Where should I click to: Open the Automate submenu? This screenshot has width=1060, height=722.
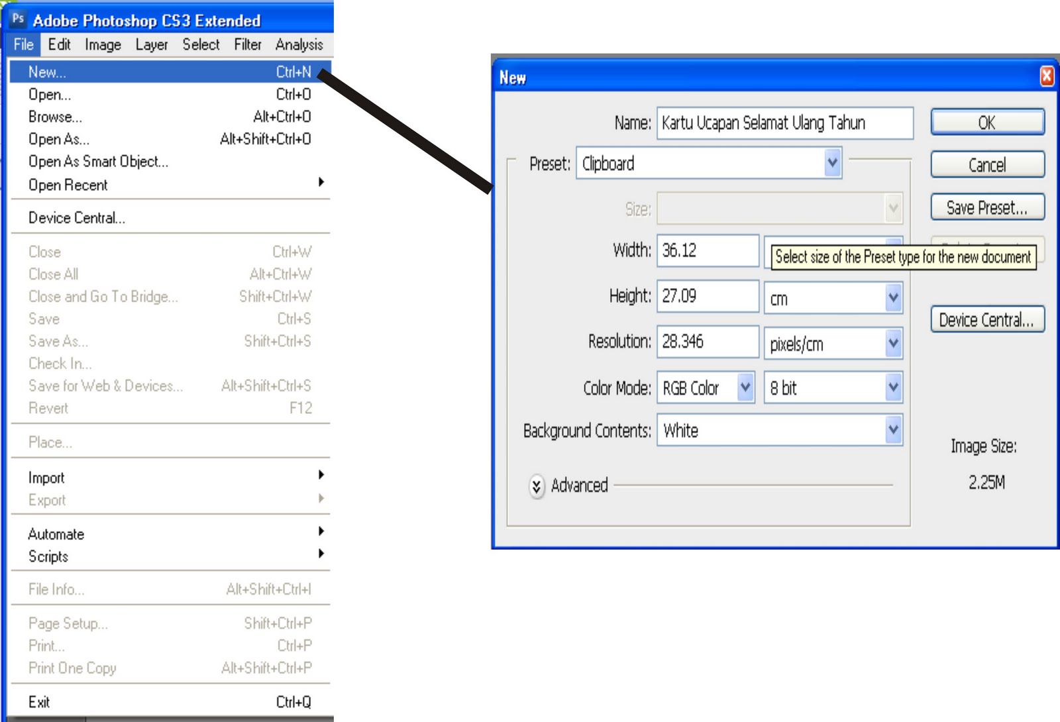[170, 533]
